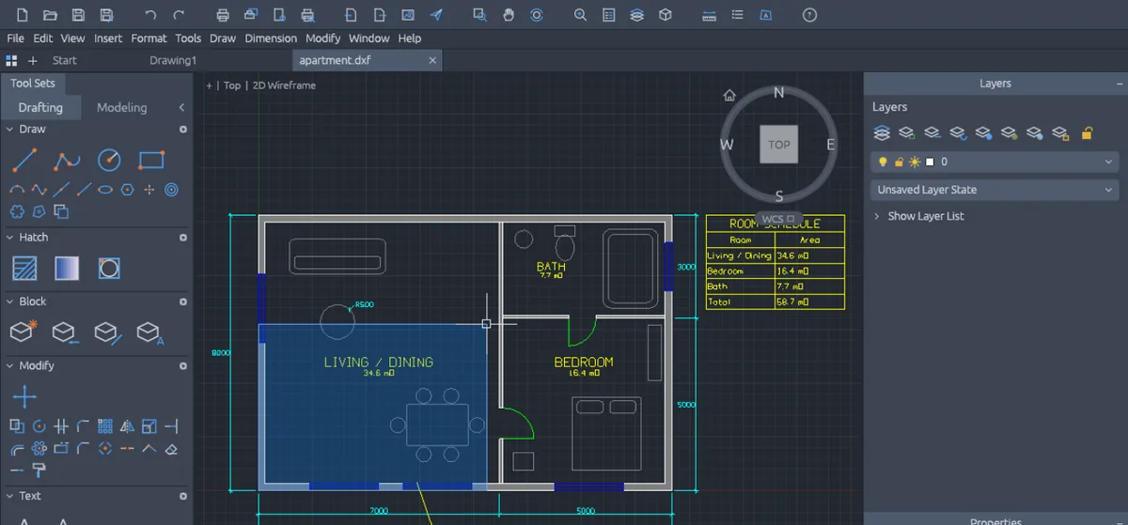This screenshot has width=1128, height=525.
Task: Click the Create Block cube icon
Action: [23, 332]
